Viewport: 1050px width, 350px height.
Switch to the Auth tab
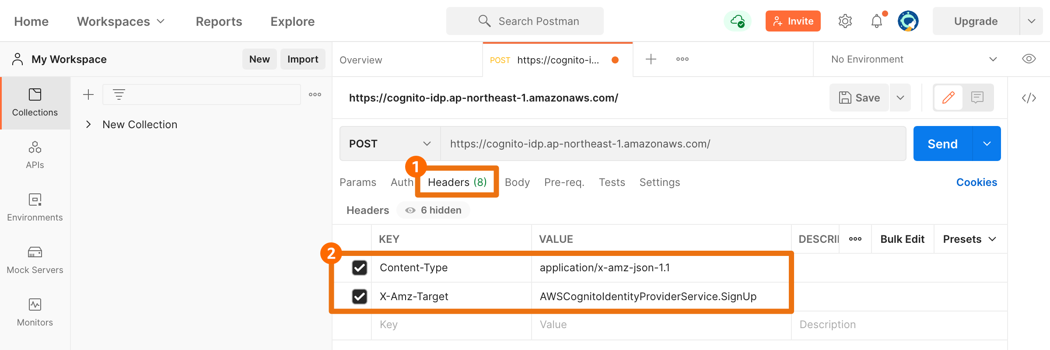402,182
